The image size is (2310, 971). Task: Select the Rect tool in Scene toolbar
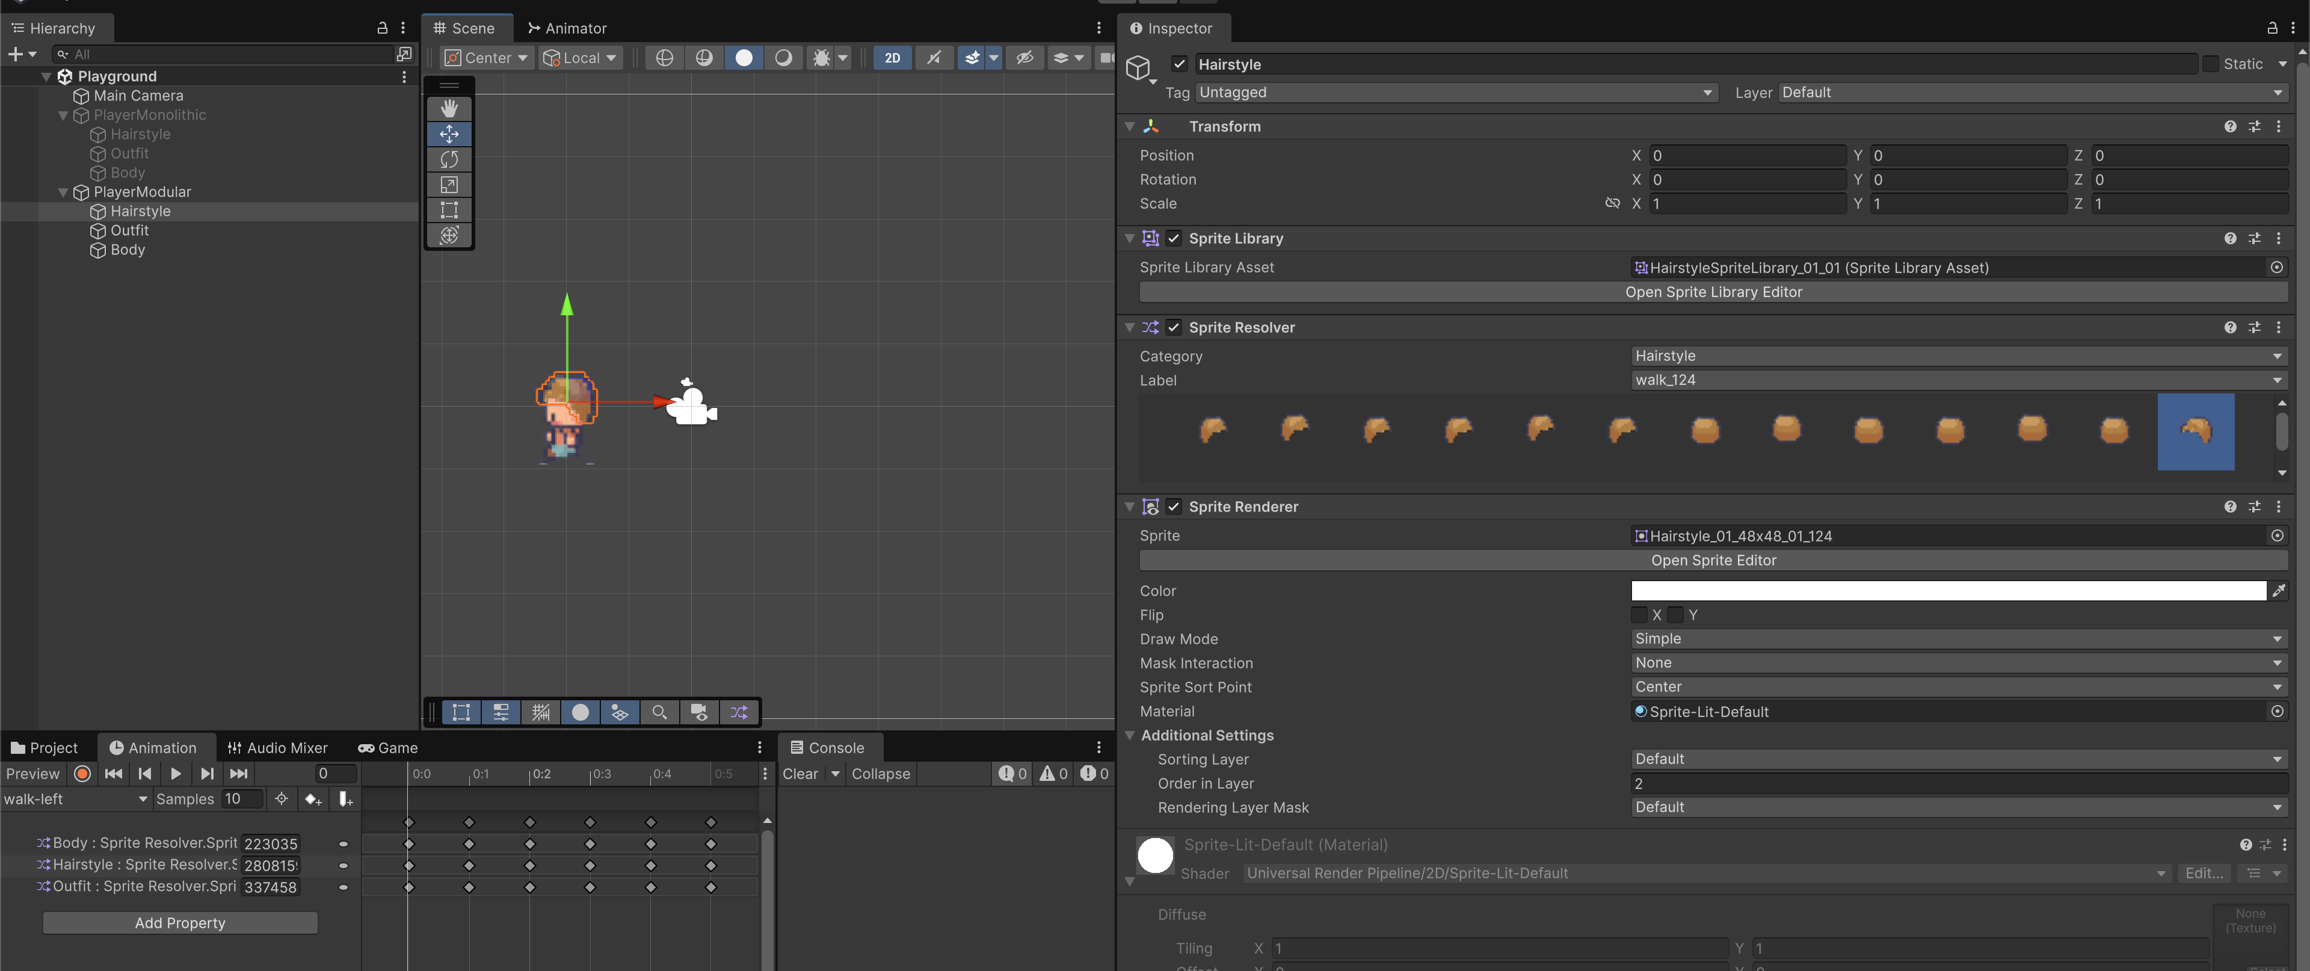pos(449,210)
